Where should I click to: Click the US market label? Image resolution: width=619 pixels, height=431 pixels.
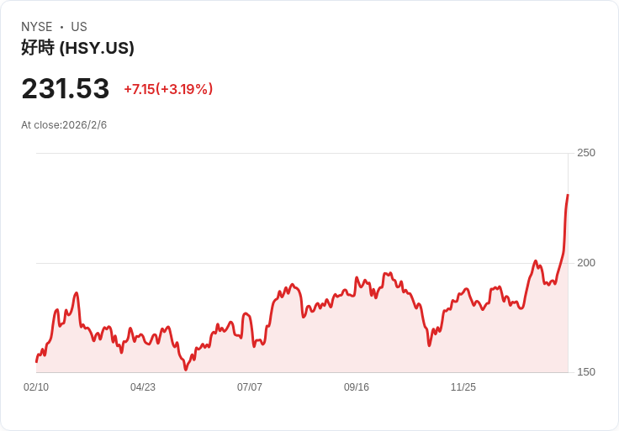pyautogui.click(x=79, y=27)
